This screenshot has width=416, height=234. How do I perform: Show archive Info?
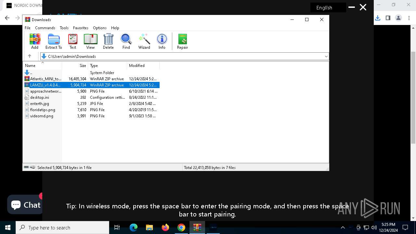(162, 41)
